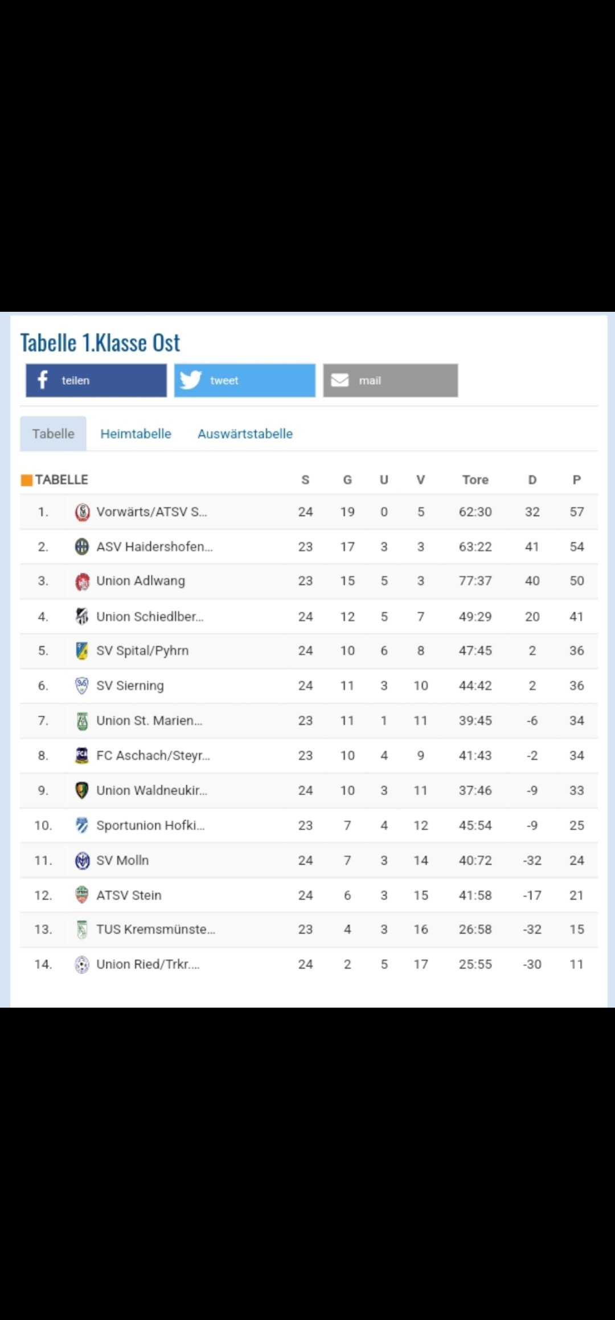The image size is (615, 1320).
Task: Click the SV Spital/Pyhrn club crest icon
Action: pos(82,651)
